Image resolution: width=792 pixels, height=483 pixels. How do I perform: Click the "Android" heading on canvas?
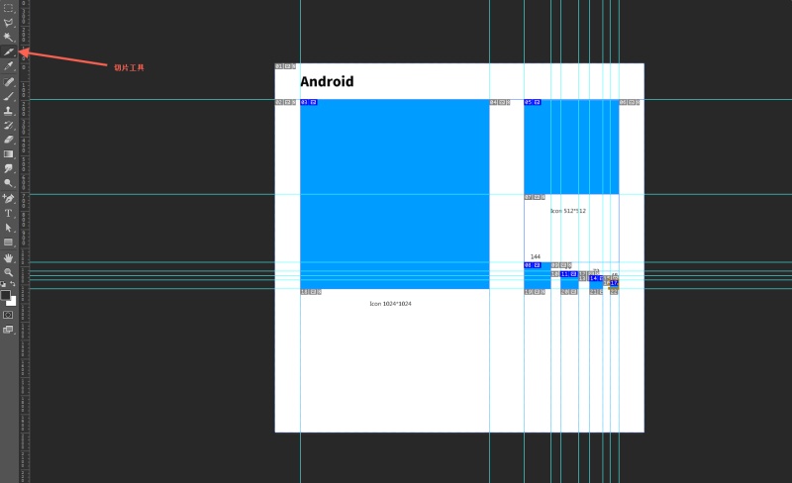pos(327,81)
